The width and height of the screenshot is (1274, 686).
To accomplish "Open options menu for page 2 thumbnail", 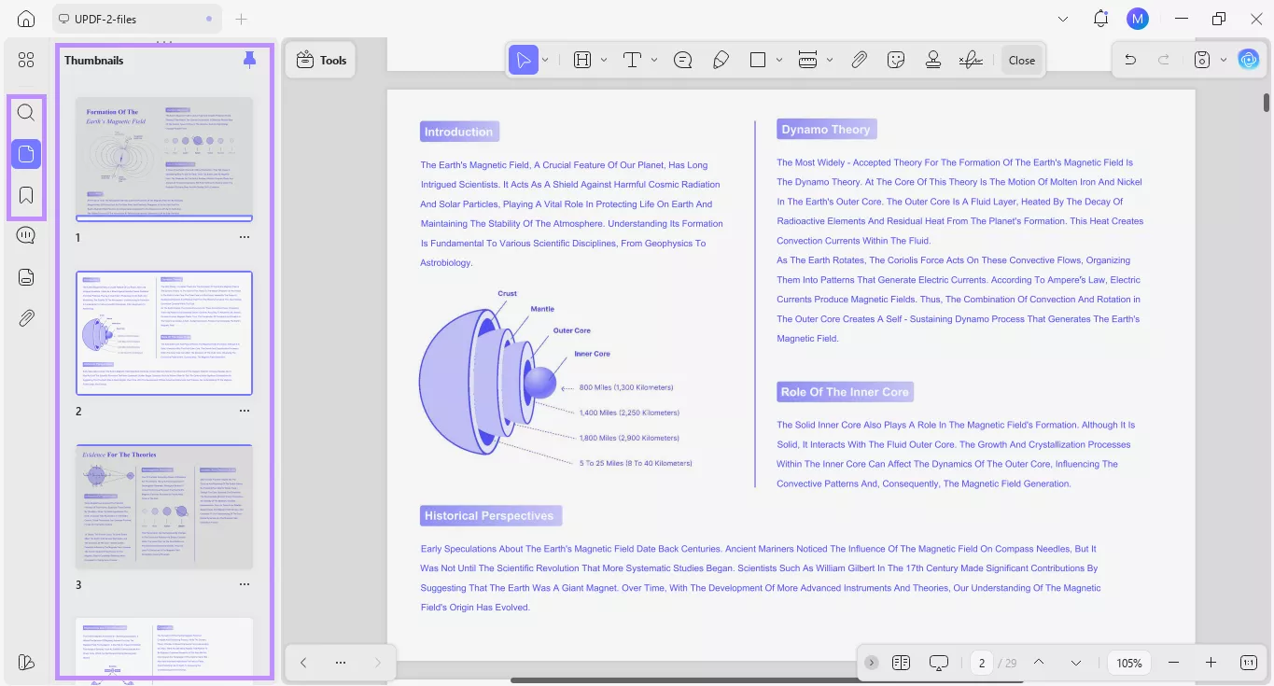I will pos(245,411).
